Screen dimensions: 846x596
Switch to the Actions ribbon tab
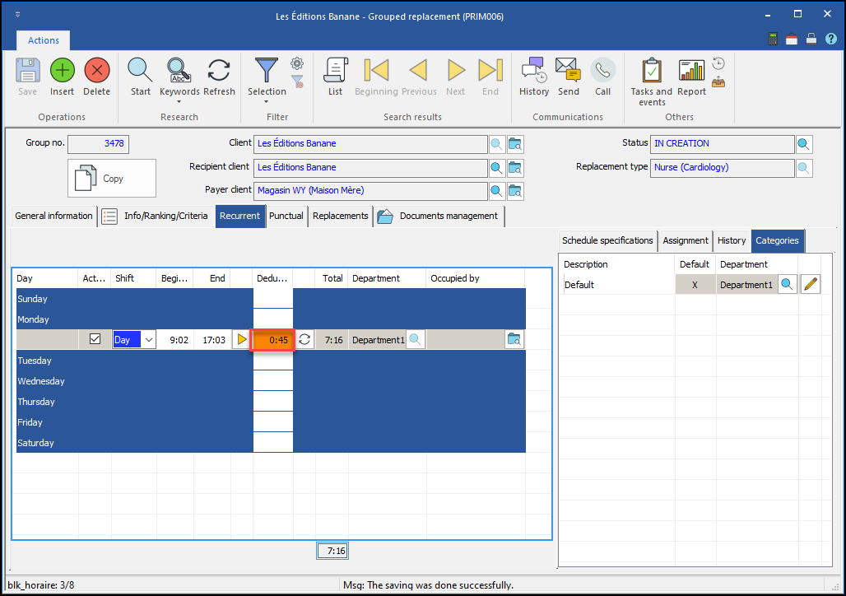click(44, 40)
